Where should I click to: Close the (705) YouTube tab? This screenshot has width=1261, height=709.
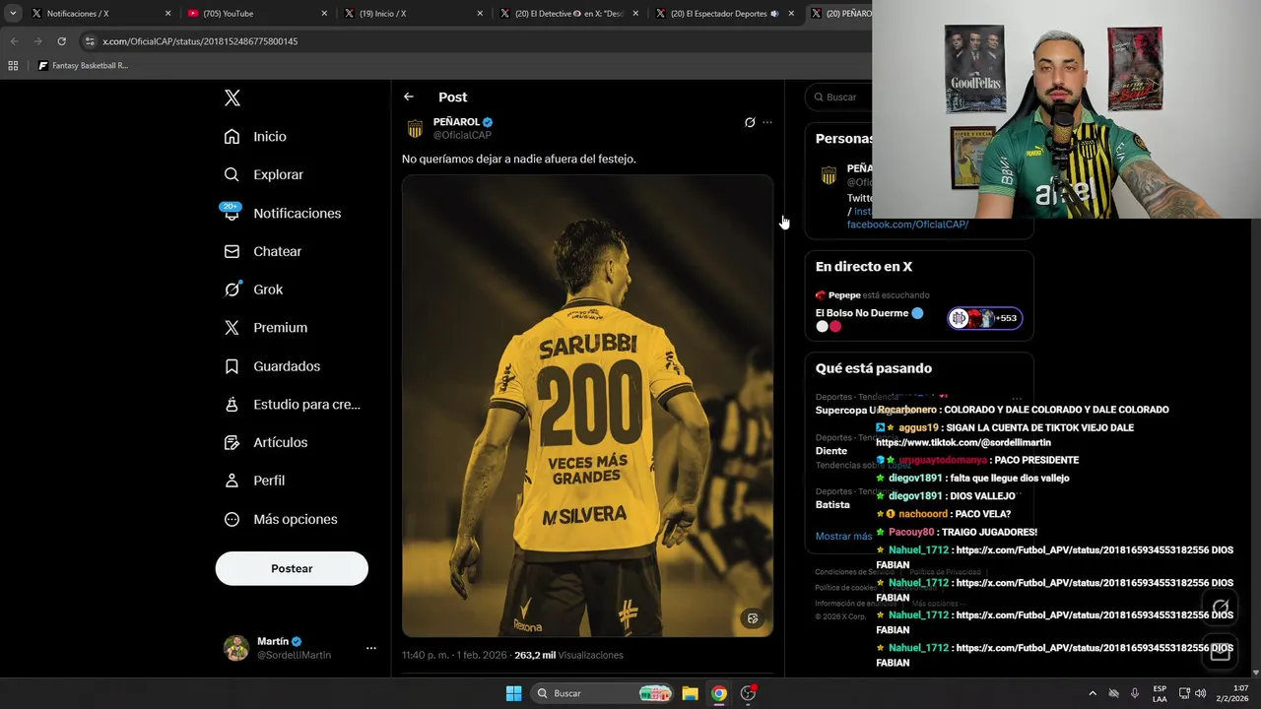(x=324, y=14)
